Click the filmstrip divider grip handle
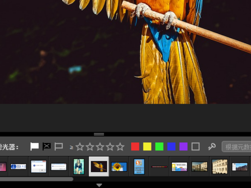The height and width of the screenshot is (188, 251). [99, 134]
